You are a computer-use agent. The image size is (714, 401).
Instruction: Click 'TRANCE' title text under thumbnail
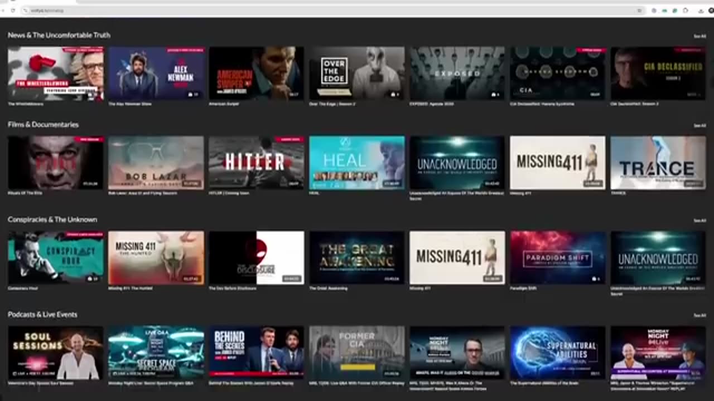point(617,193)
